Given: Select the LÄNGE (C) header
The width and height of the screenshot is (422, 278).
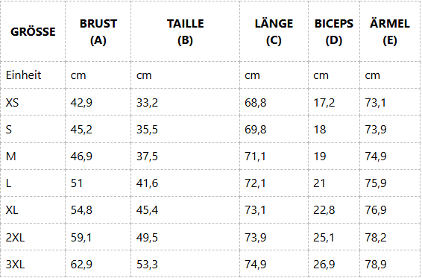Looking at the screenshot, I should (274, 32).
